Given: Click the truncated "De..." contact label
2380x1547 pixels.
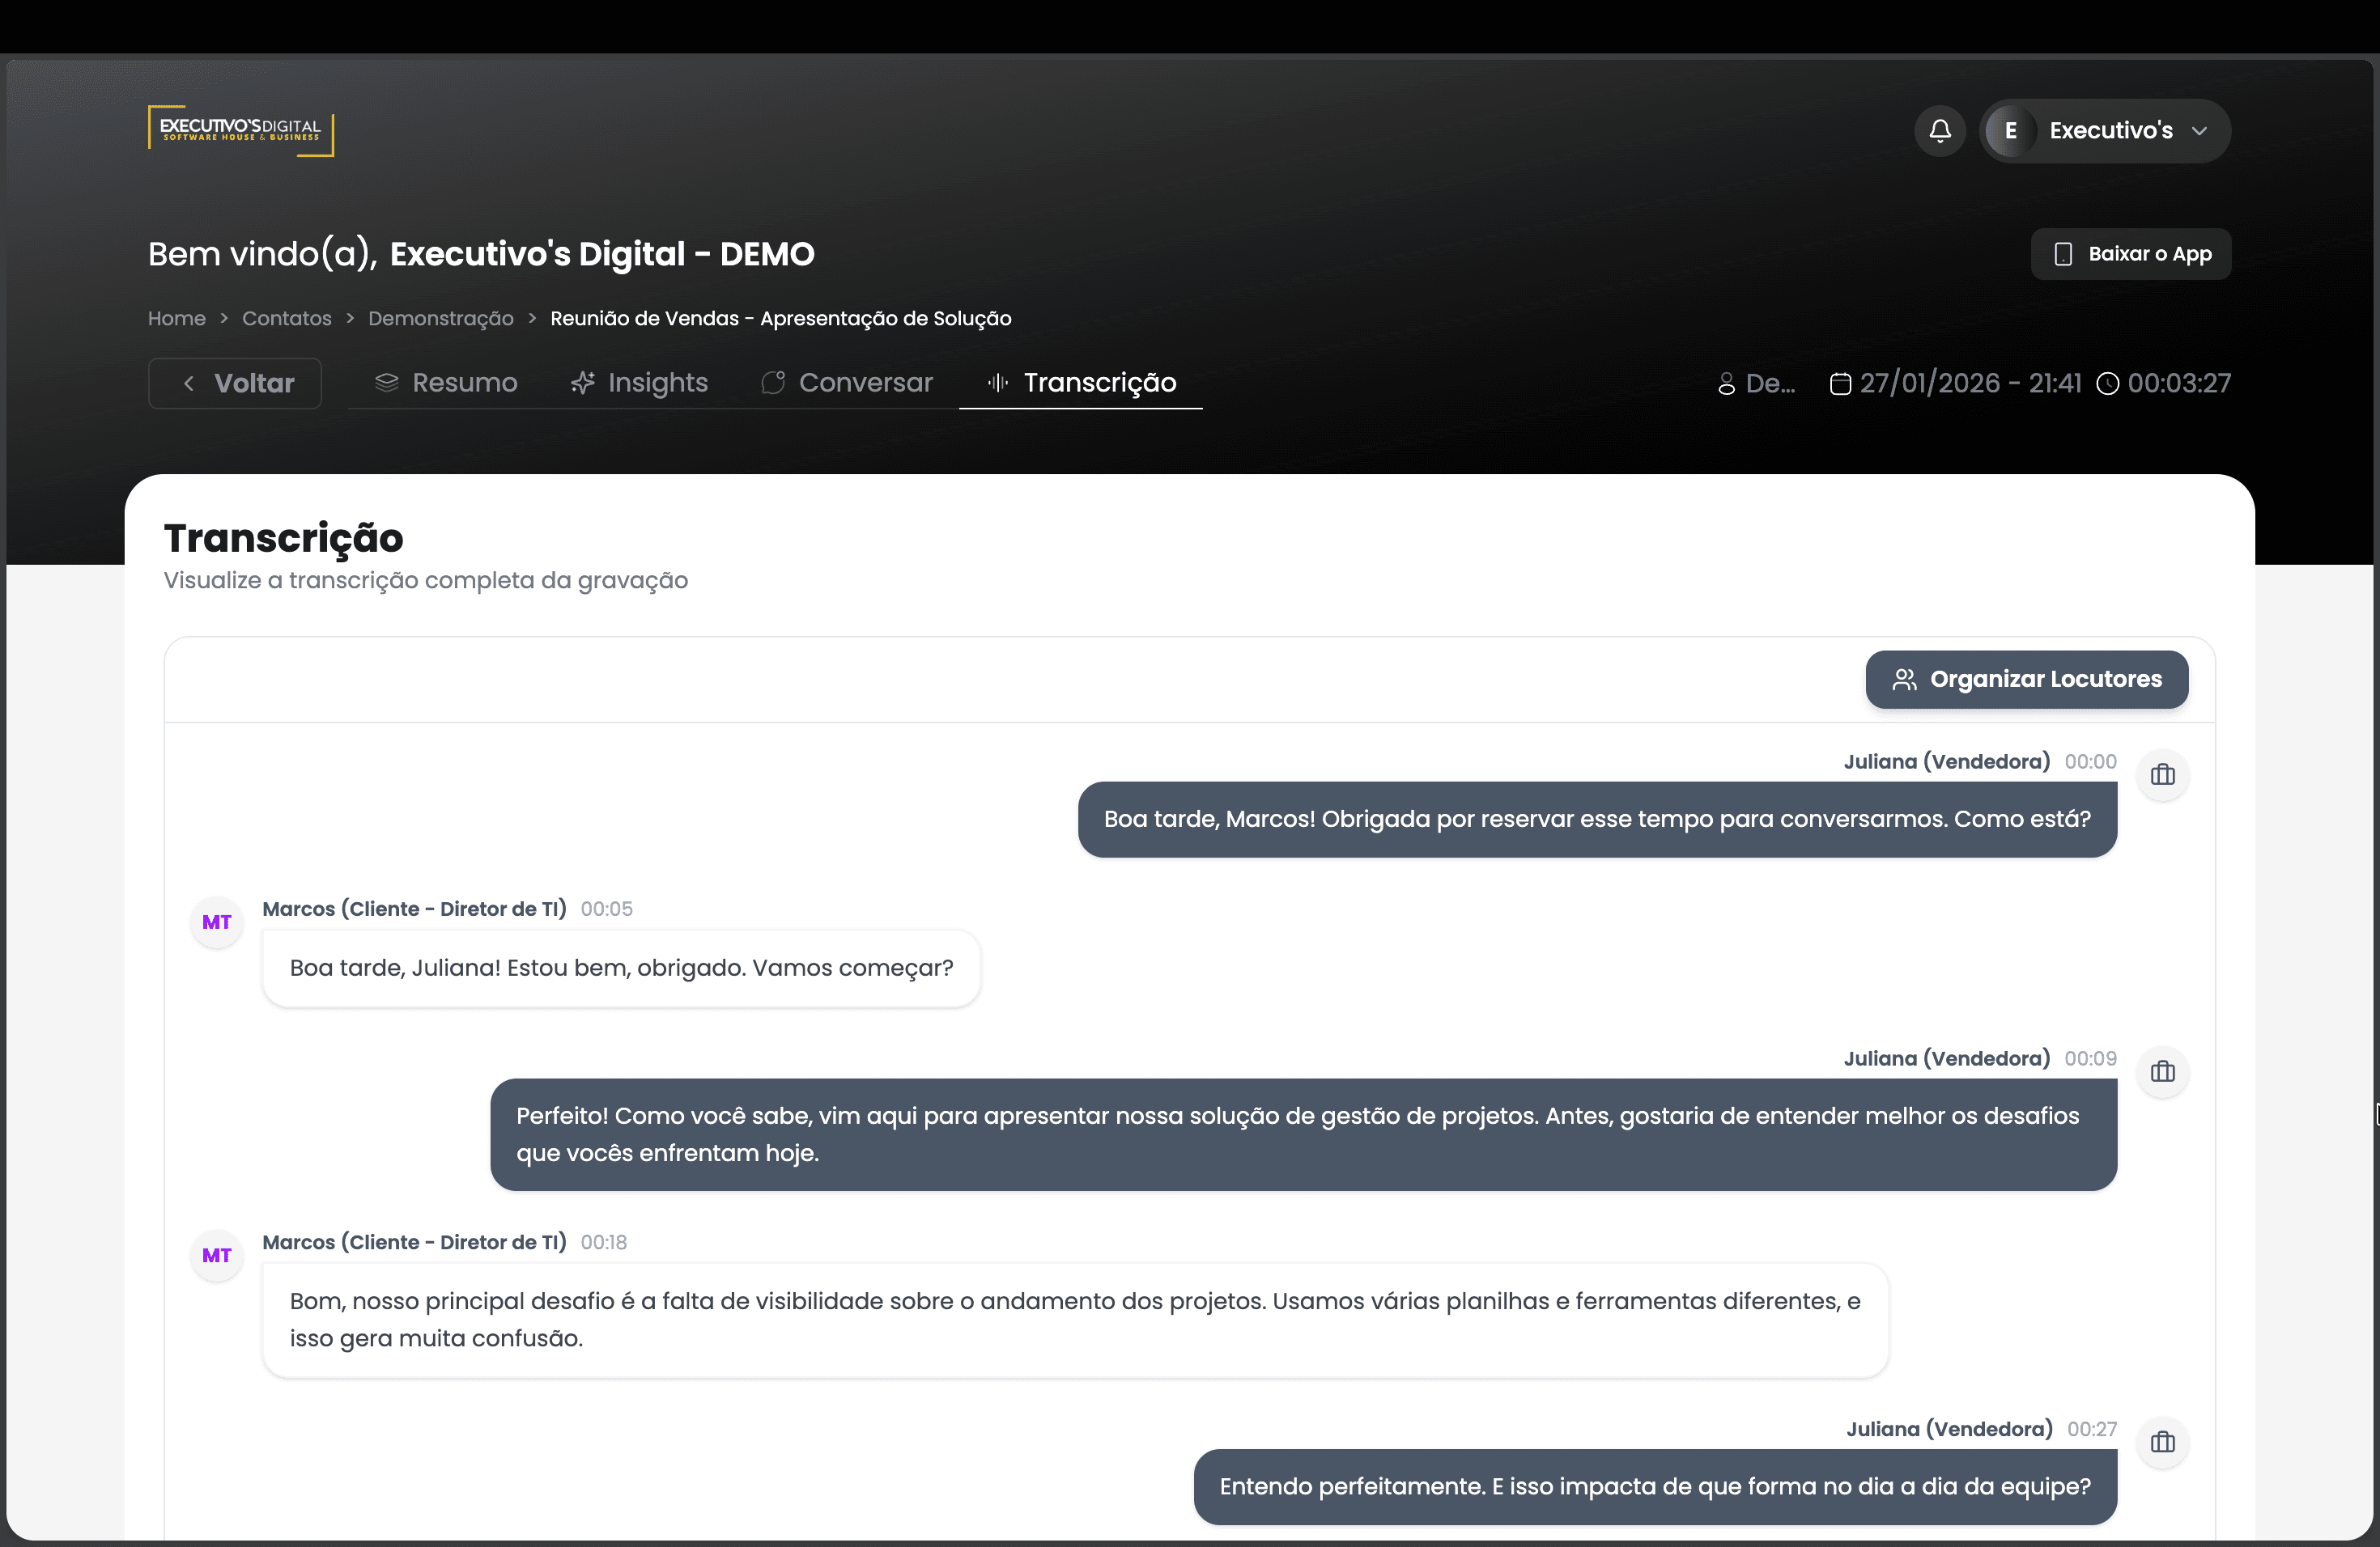Looking at the screenshot, I should coord(1758,384).
